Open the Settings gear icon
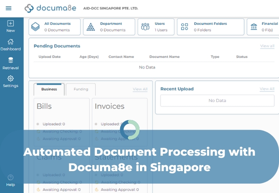The image size is (279, 193). click(x=10, y=78)
